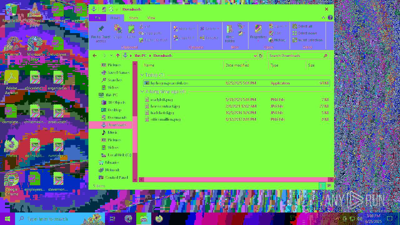
Task: Sort by the Name column
Action: [x=182, y=65]
